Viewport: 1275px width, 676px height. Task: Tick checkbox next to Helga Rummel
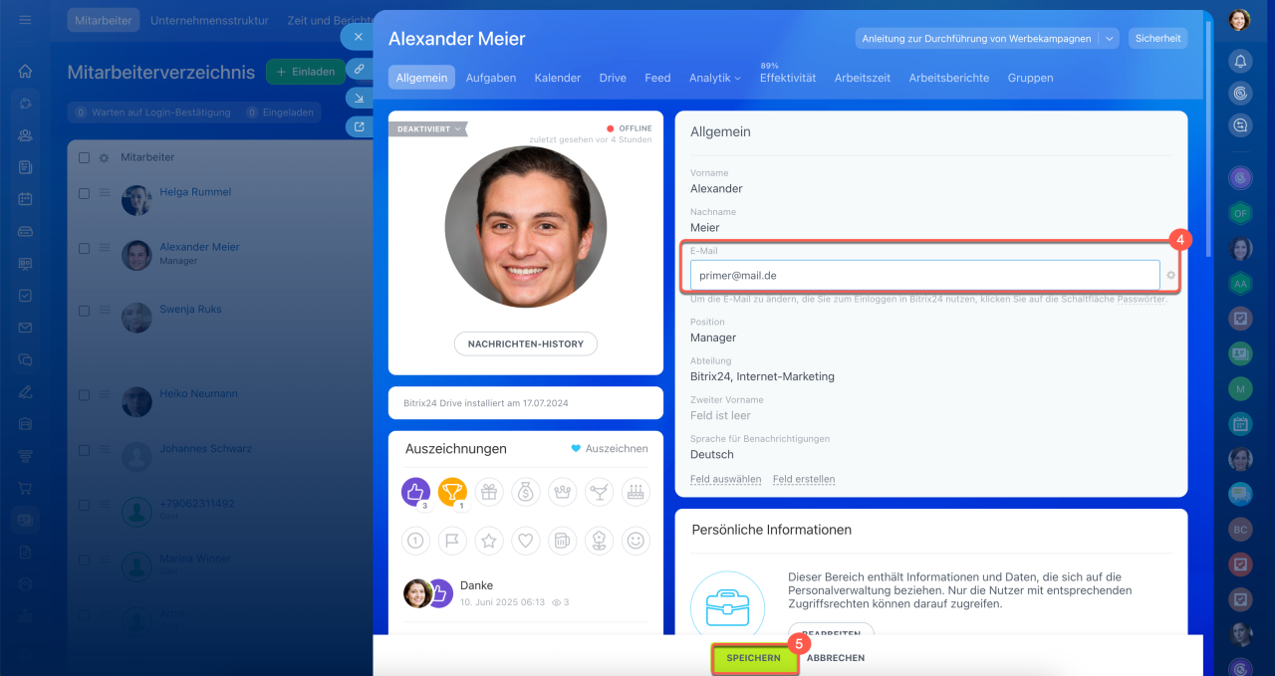tap(84, 194)
